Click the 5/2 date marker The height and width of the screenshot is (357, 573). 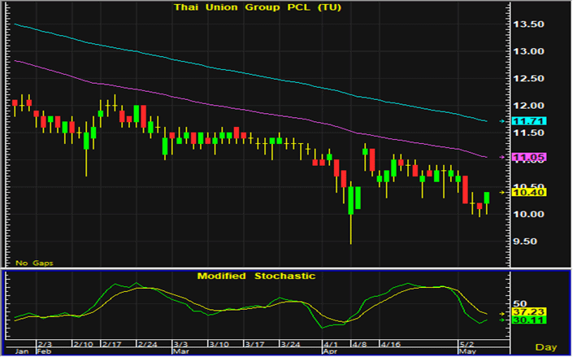(469, 345)
